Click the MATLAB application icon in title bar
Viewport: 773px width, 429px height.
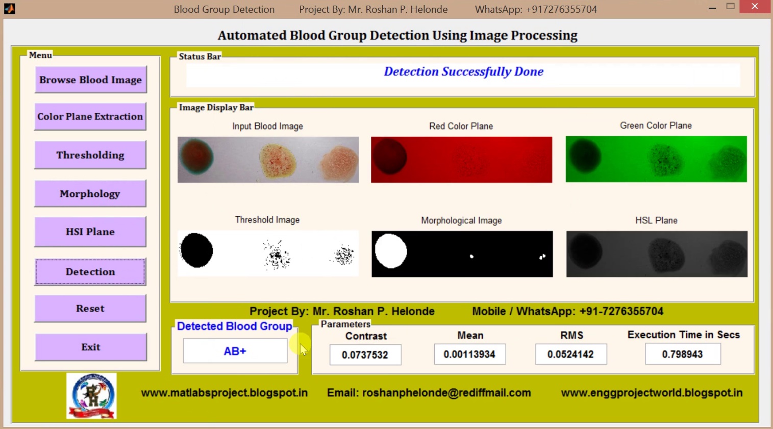point(9,8)
